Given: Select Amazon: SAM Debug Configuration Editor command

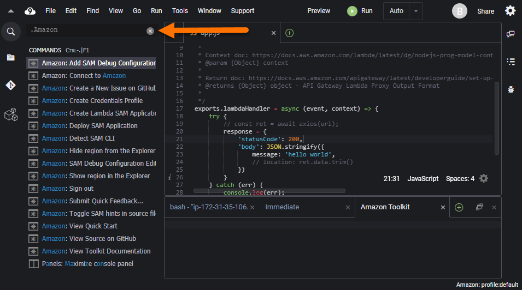Looking at the screenshot, I should 91,164.
